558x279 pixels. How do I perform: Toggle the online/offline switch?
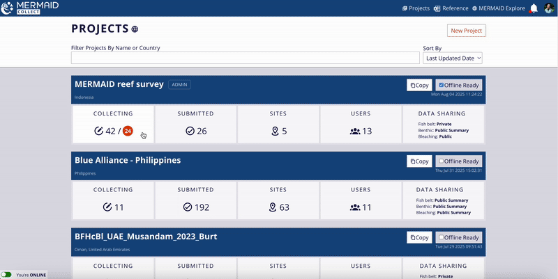pos(6,275)
